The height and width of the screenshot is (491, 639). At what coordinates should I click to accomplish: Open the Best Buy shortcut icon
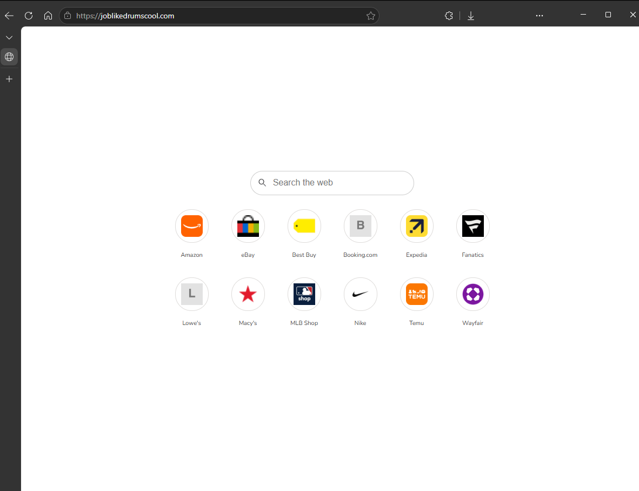tap(304, 226)
